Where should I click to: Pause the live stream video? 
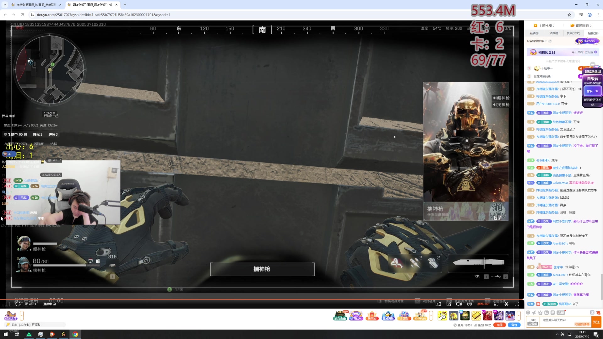(8, 304)
